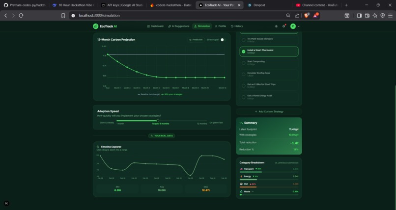Open new tab with plus button
The height and width of the screenshot is (210, 396).
(x=346, y=5)
